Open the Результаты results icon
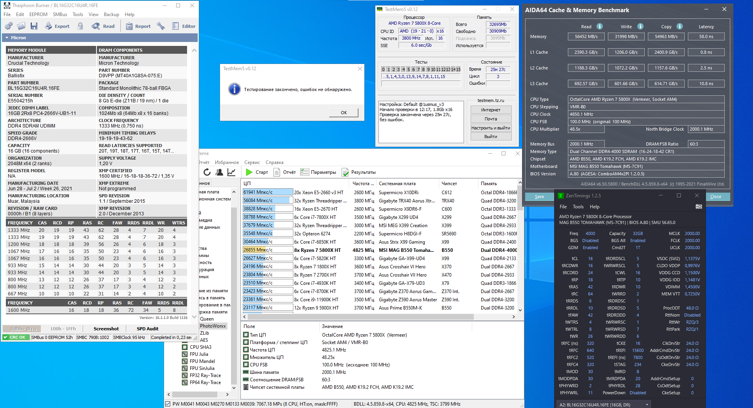 [345, 172]
